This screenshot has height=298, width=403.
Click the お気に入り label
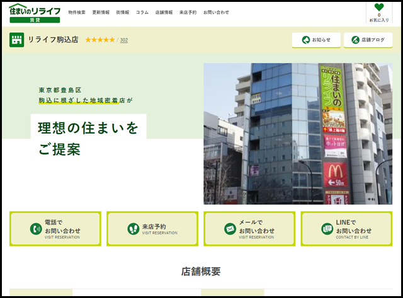tap(379, 20)
